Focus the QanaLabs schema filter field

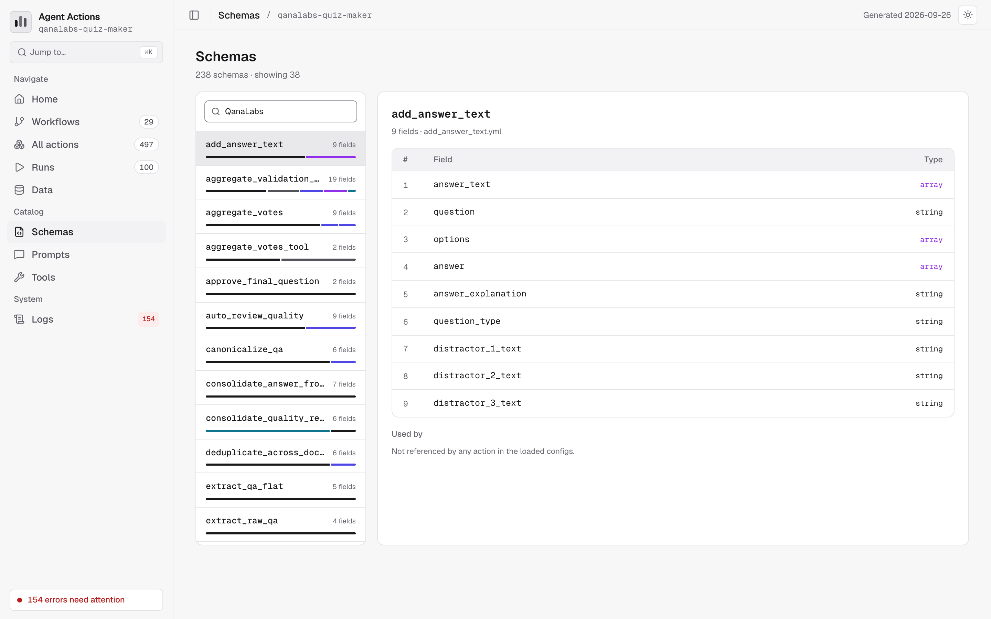[x=280, y=111]
